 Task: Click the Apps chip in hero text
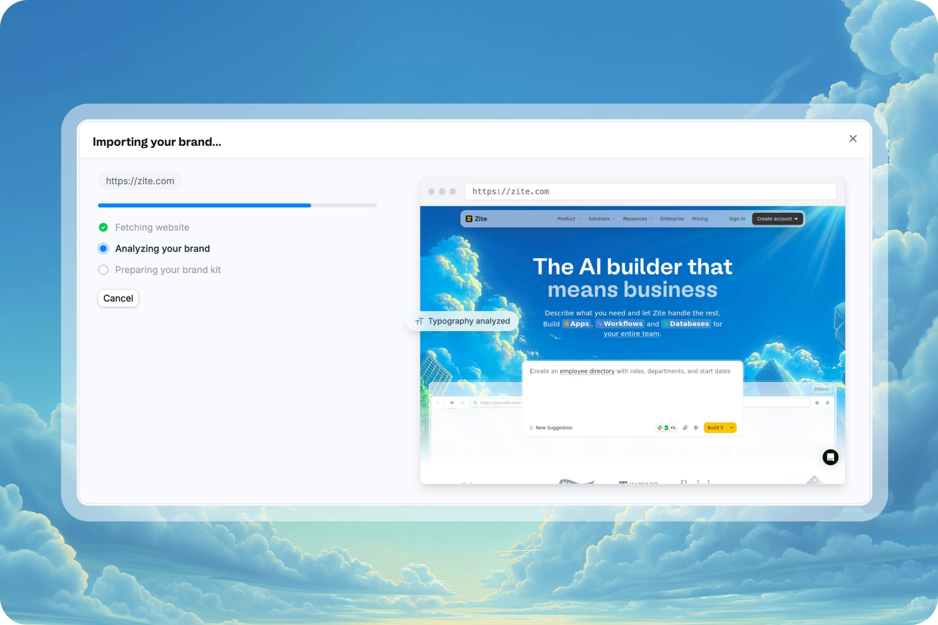coord(576,324)
